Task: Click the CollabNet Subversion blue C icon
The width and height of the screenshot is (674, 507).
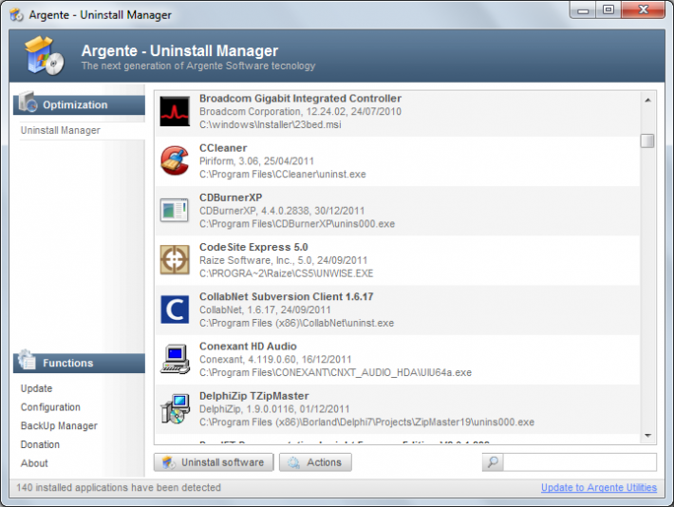Action: tap(175, 310)
